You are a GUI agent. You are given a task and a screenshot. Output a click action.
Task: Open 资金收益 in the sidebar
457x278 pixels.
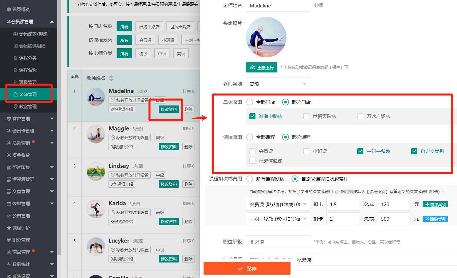coord(19,155)
